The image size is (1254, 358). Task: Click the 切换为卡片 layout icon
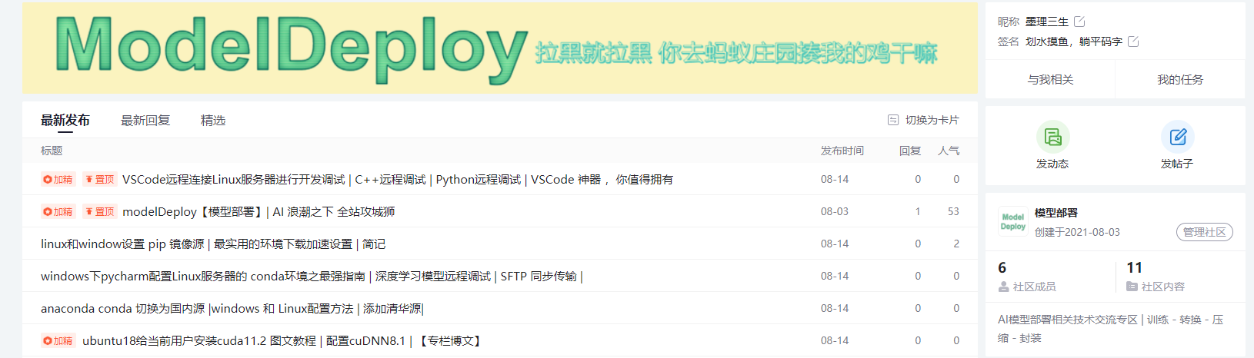[893, 120]
